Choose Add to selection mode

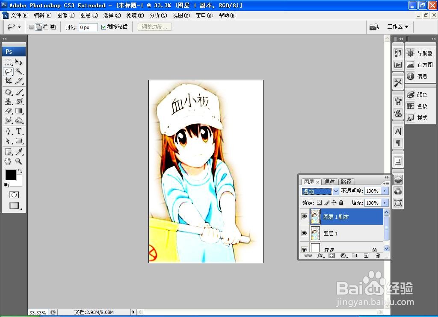point(38,27)
